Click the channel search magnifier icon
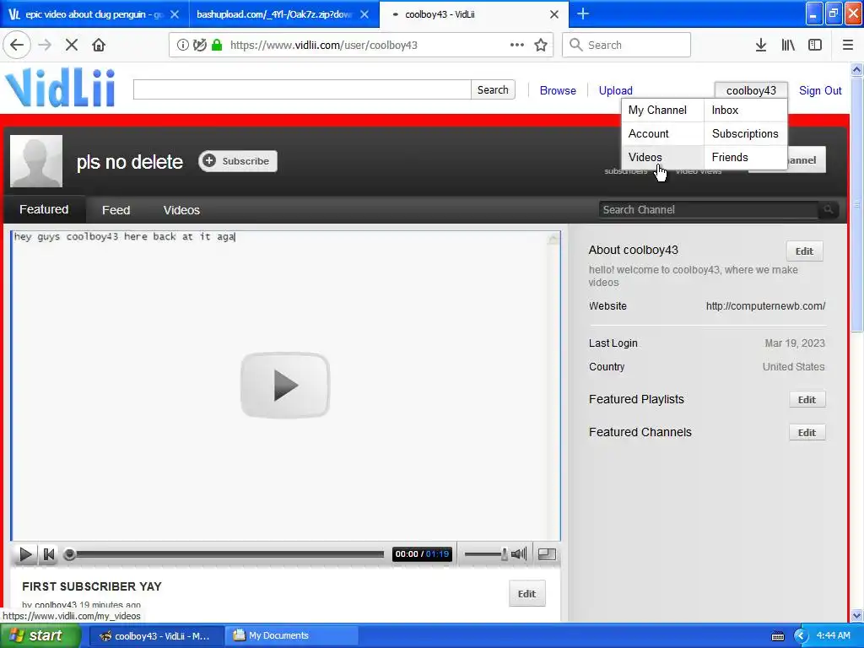 click(828, 209)
